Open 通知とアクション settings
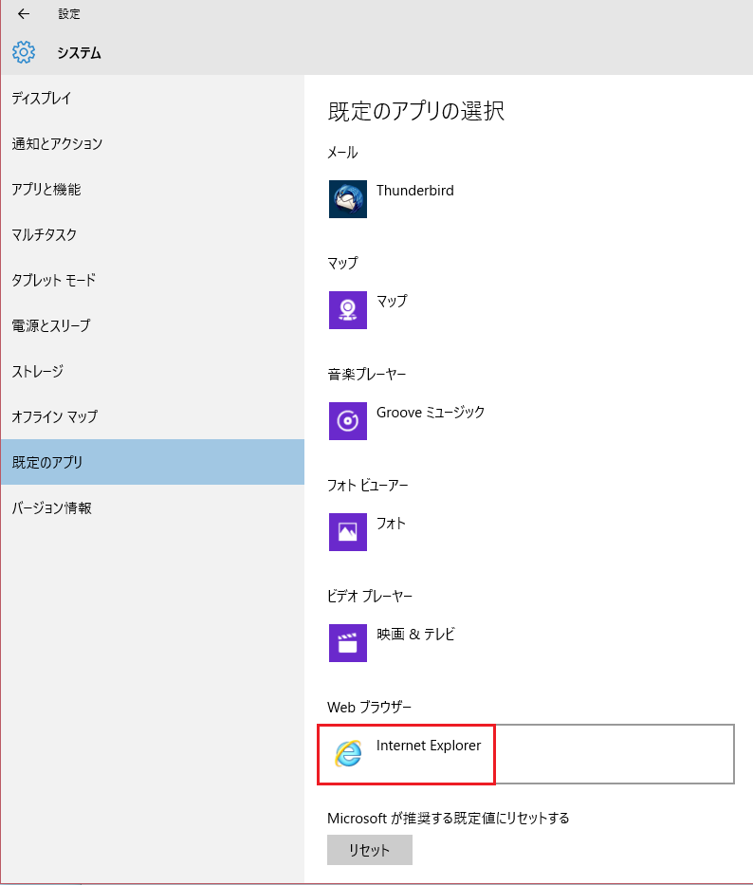 (153, 144)
